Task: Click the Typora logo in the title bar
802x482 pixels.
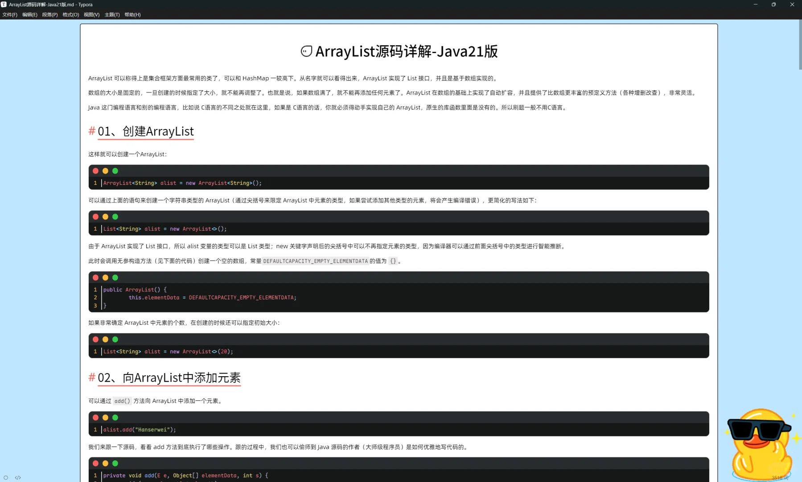Action: (4, 4)
